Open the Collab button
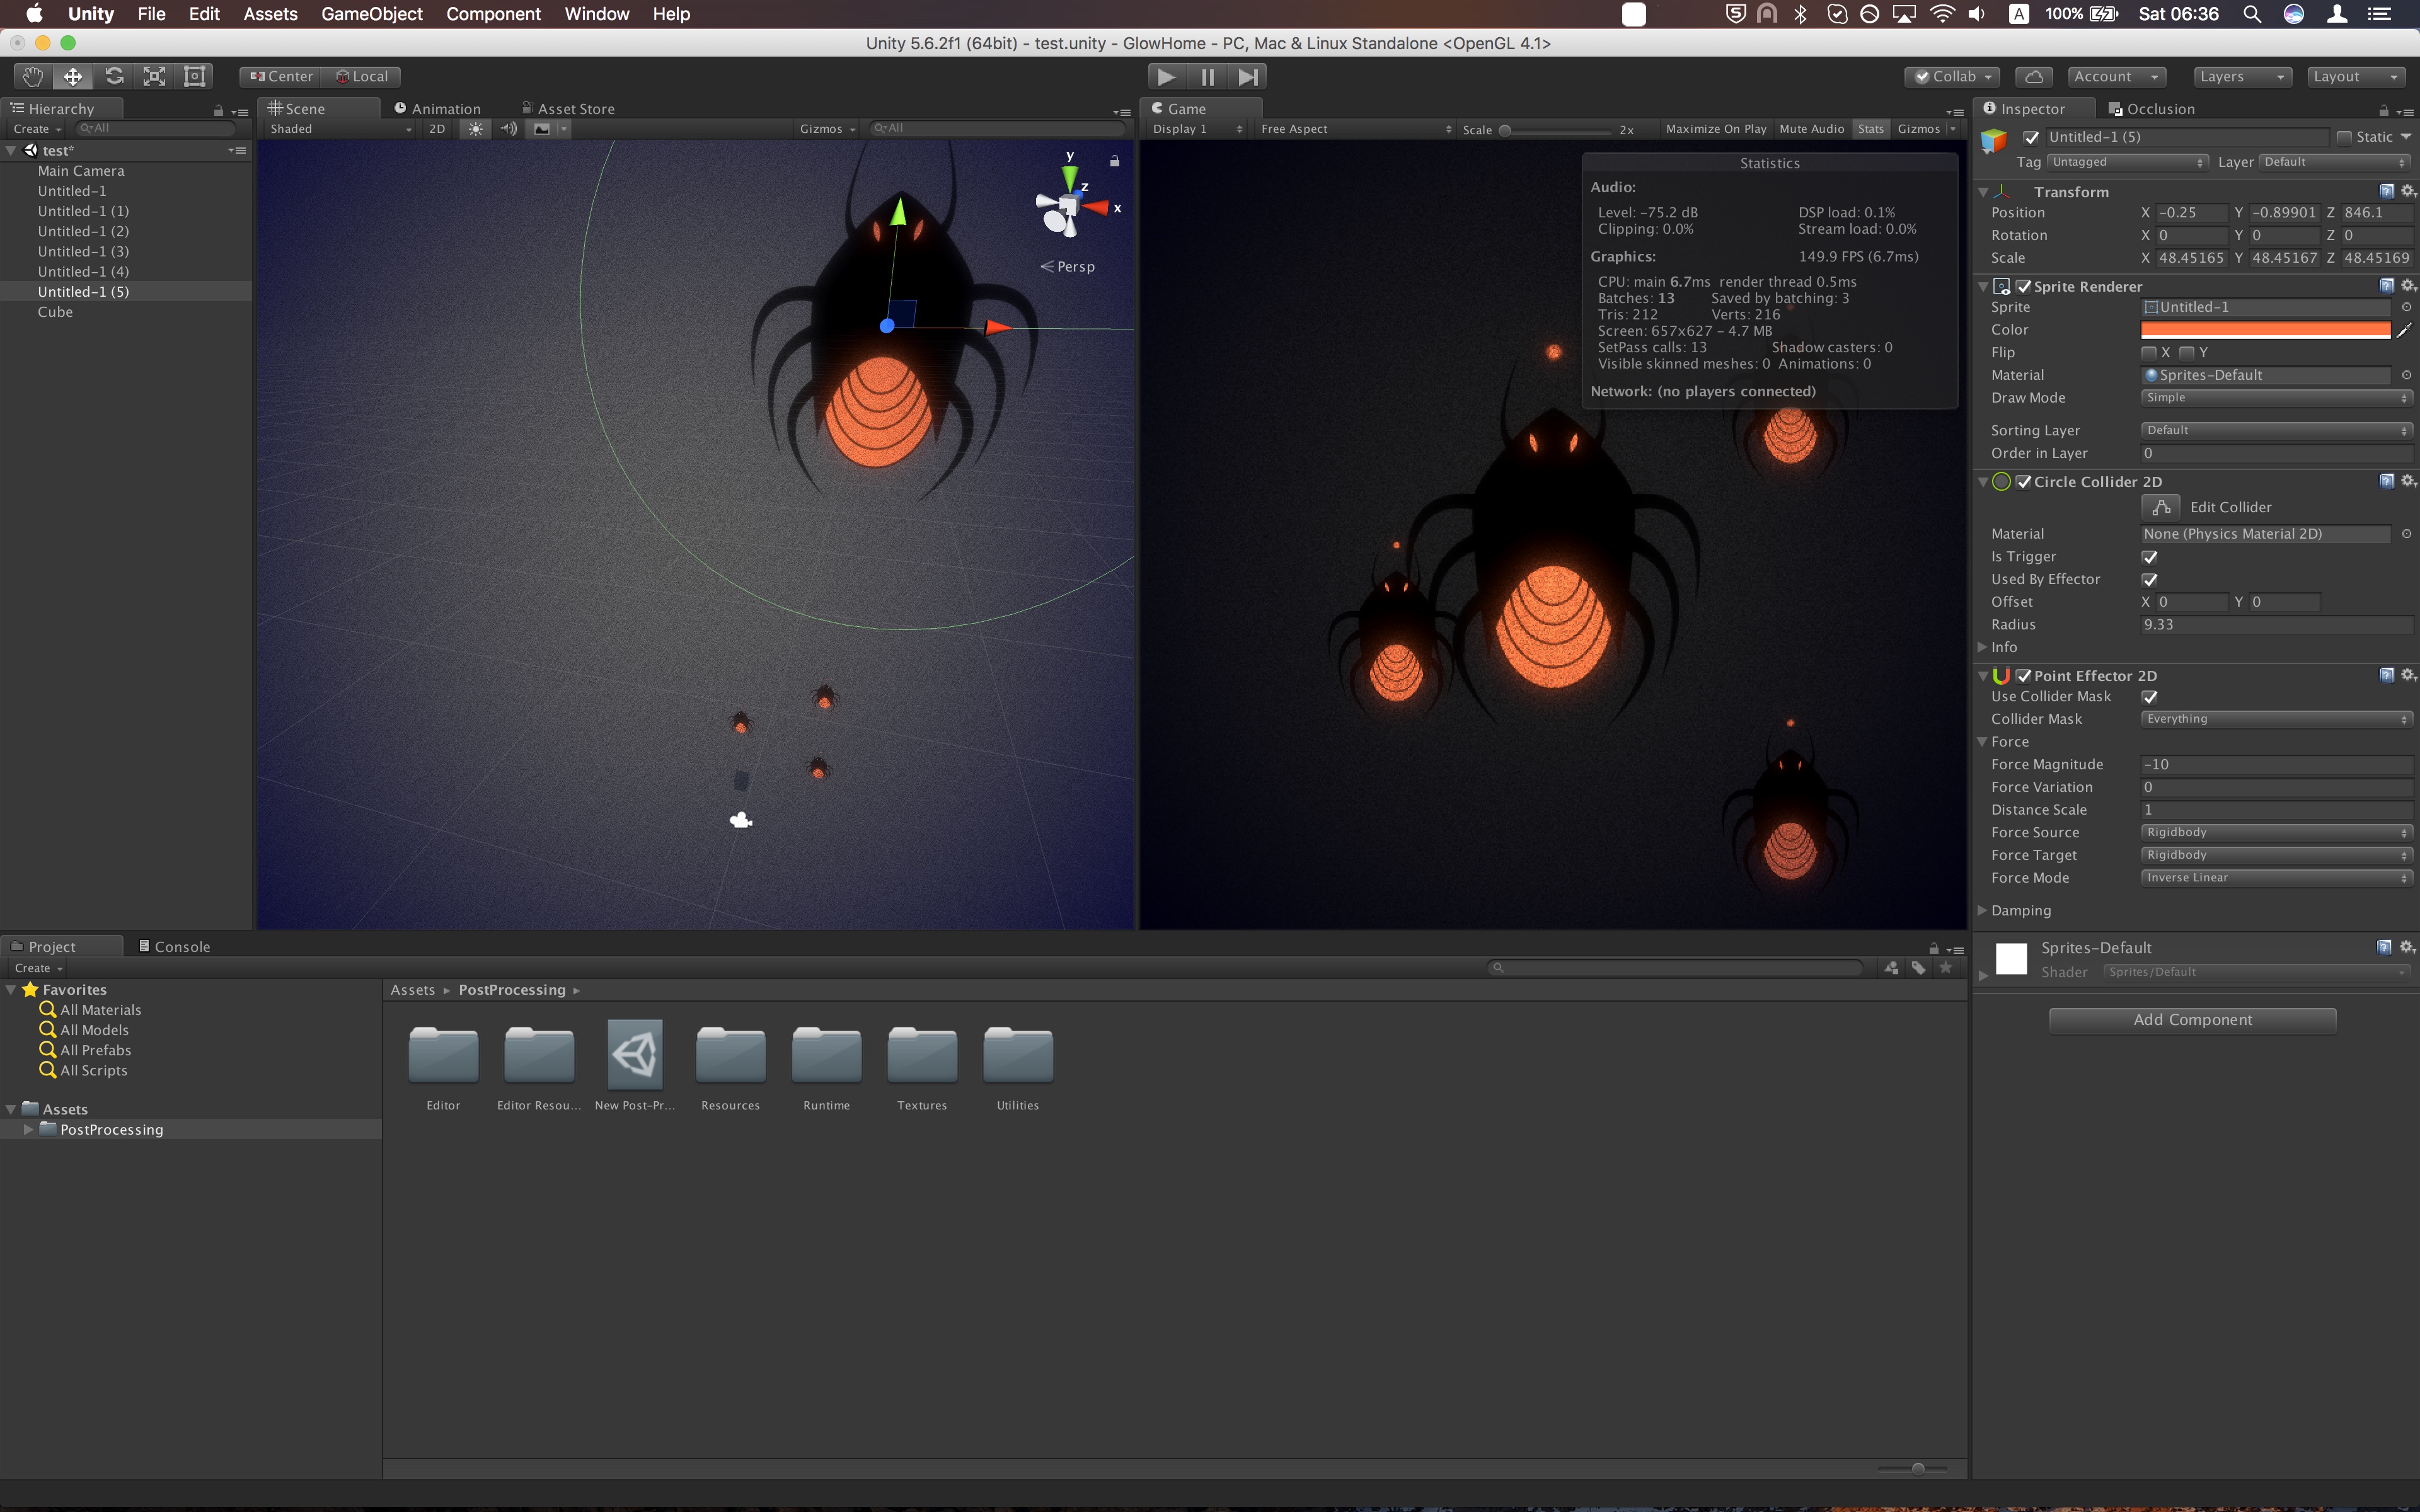 pos(1953,76)
